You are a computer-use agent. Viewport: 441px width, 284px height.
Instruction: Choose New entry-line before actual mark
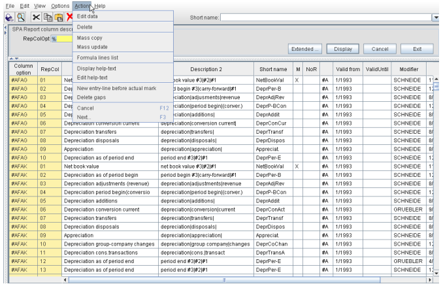pos(123,88)
